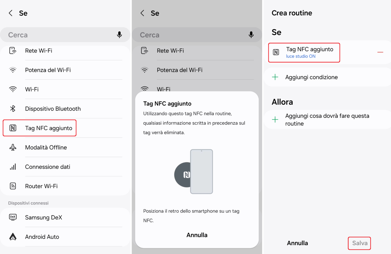
Task: Tap the green plus to add a routine action
Action: (x=275, y=119)
